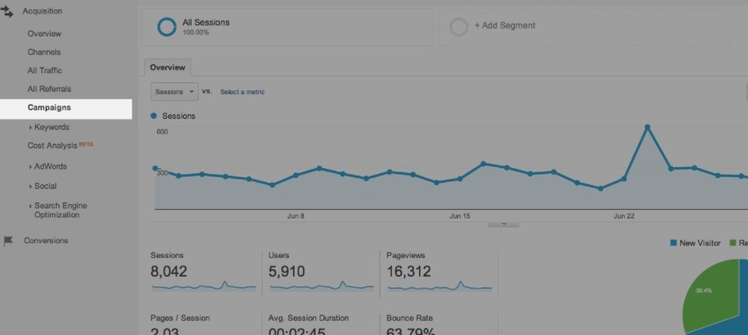Click + Add Segment
This screenshot has width=748, height=335.
coord(505,26)
